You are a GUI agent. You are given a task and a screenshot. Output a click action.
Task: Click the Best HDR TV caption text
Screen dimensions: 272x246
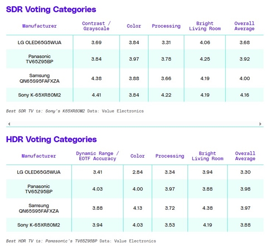coord(81,241)
